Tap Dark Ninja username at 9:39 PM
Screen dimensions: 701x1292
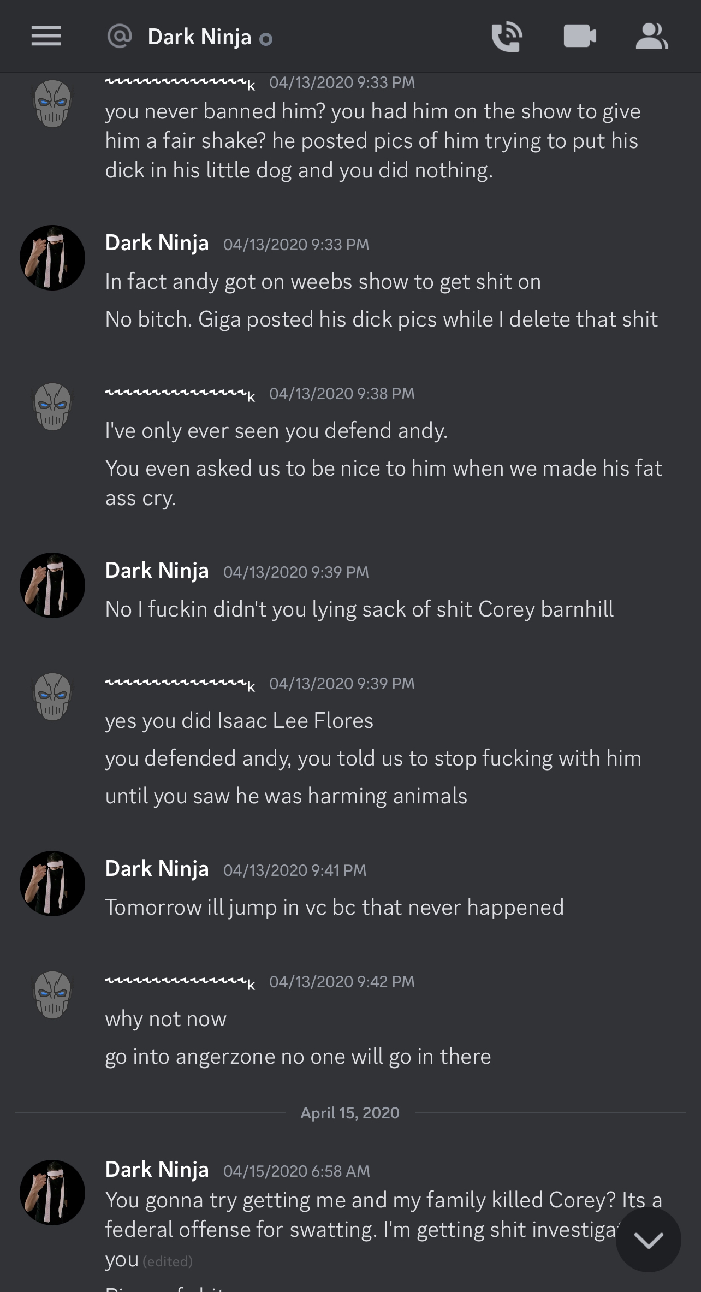point(157,571)
